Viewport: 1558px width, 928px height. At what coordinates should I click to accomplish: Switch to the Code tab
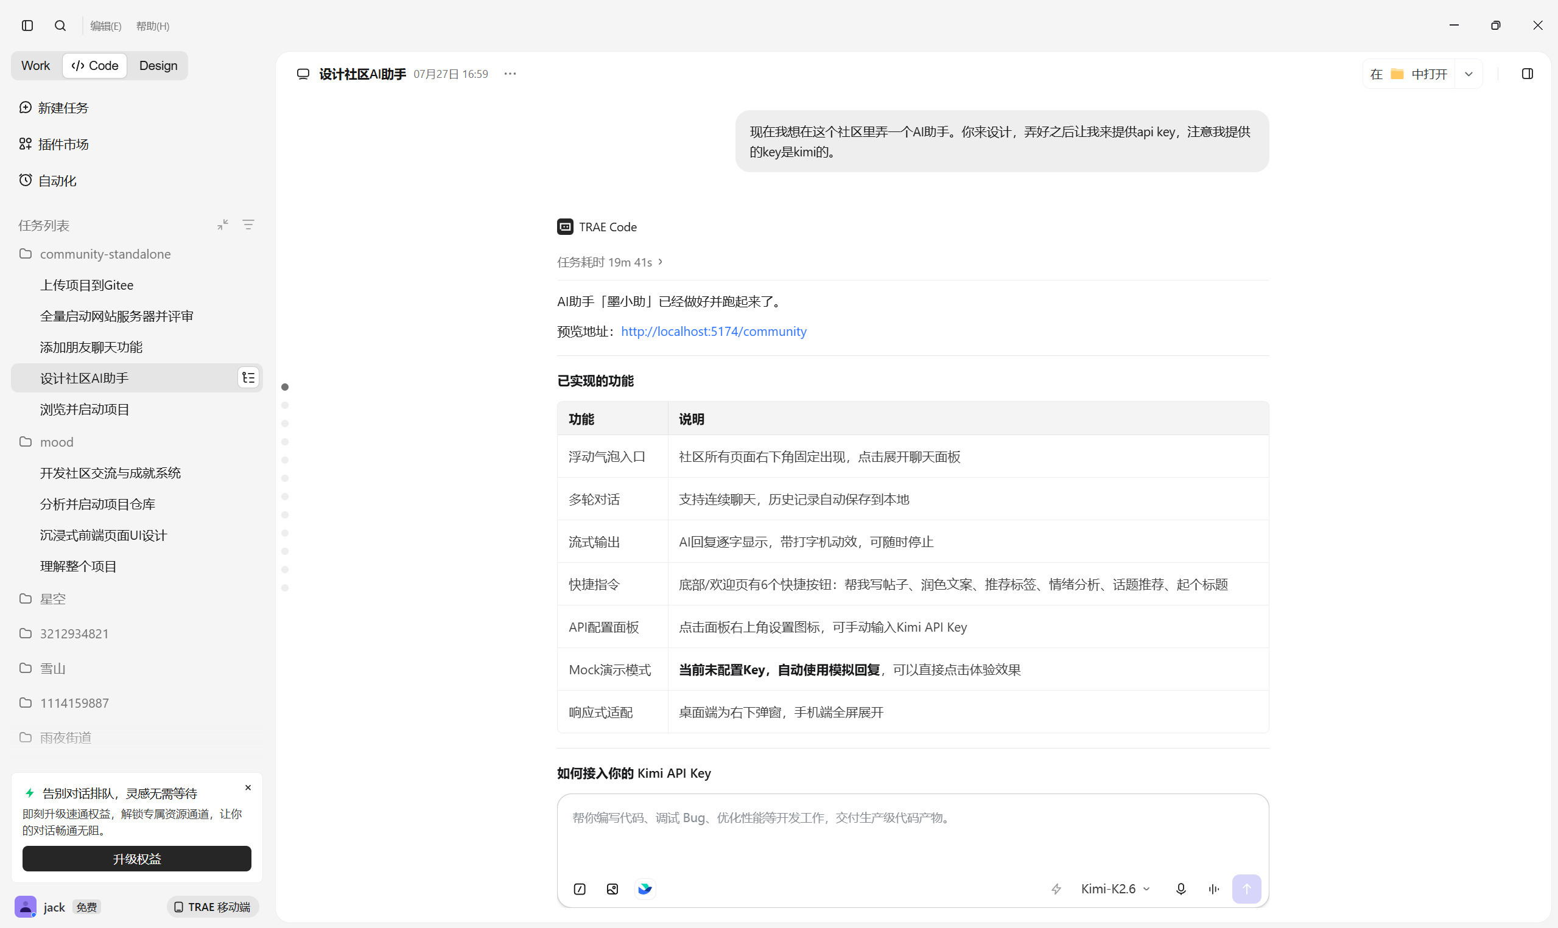click(95, 66)
